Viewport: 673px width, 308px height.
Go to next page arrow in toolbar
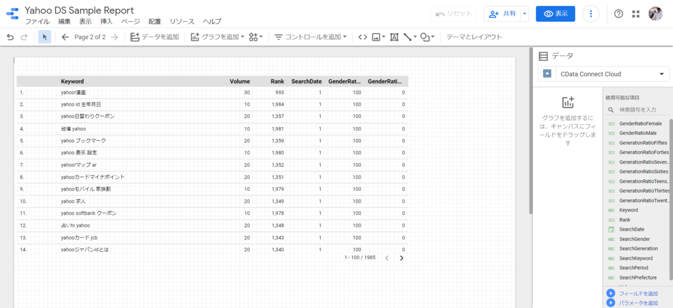click(x=114, y=37)
